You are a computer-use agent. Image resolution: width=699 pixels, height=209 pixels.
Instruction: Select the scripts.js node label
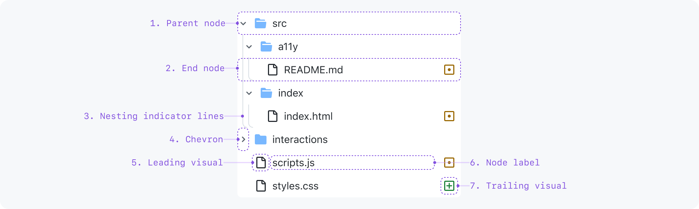pyautogui.click(x=293, y=163)
